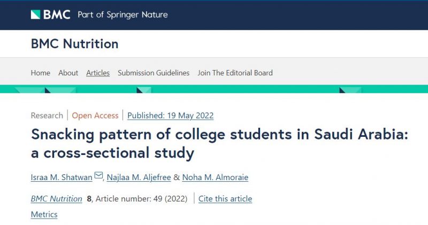Click the Research article type label
The image size is (428, 225).
(x=47, y=115)
